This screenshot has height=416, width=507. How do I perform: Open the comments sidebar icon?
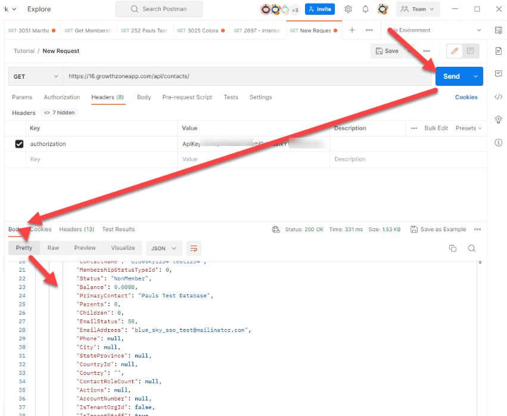click(498, 74)
